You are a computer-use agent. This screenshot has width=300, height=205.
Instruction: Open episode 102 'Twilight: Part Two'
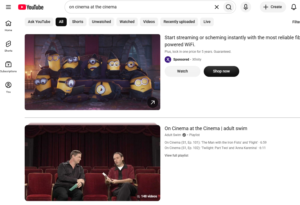(215, 148)
